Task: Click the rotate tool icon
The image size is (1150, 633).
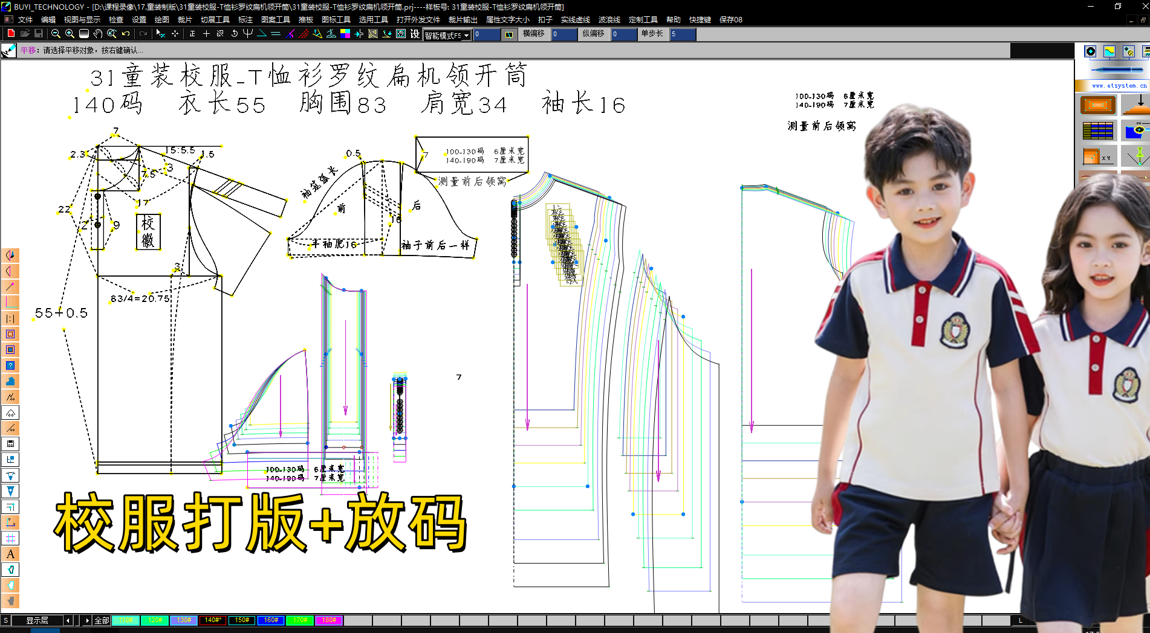Action: [x=234, y=34]
